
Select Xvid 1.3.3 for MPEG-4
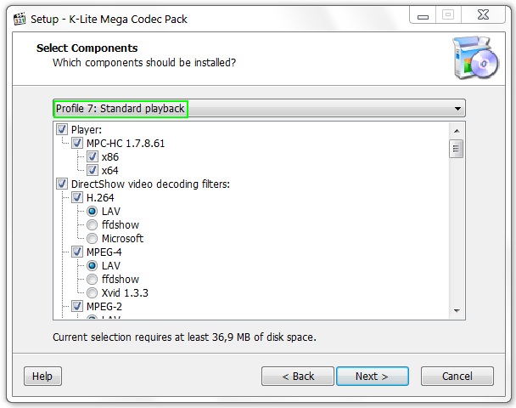tap(93, 292)
